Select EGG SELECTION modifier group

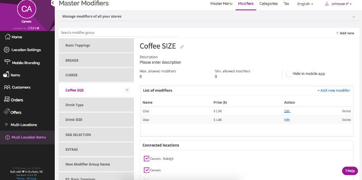coord(96,134)
